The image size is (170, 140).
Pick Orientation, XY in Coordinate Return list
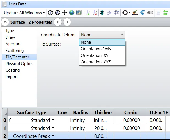pyautogui.click(x=94, y=55)
